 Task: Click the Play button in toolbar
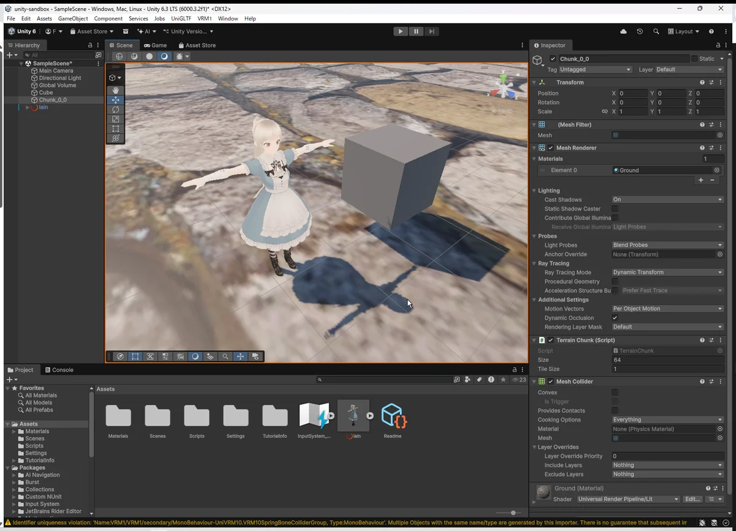pyautogui.click(x=401, y=31)
